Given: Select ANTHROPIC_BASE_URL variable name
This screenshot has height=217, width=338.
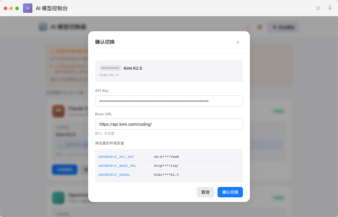Looking at the screenshot, I should click(x=117, y=166).
